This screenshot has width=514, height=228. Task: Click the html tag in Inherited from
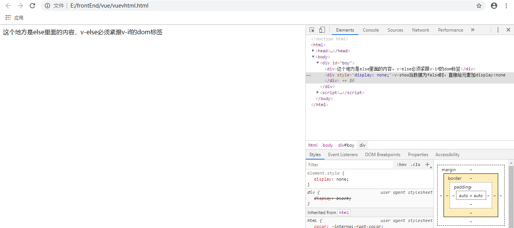344,213
